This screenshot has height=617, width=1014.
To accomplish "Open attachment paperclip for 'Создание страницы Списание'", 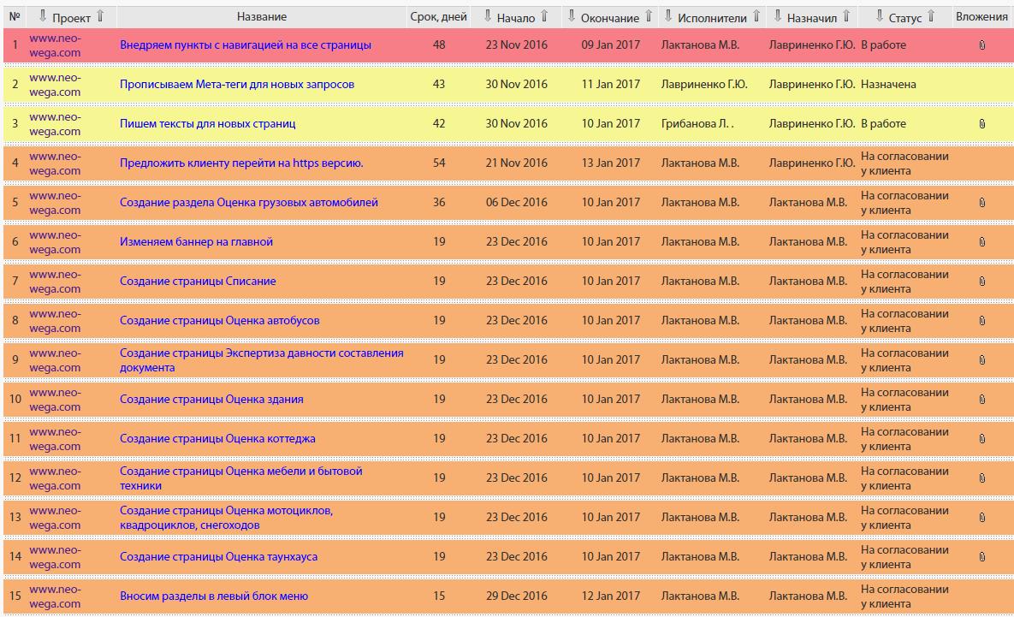I will click(x=981, y=282).
